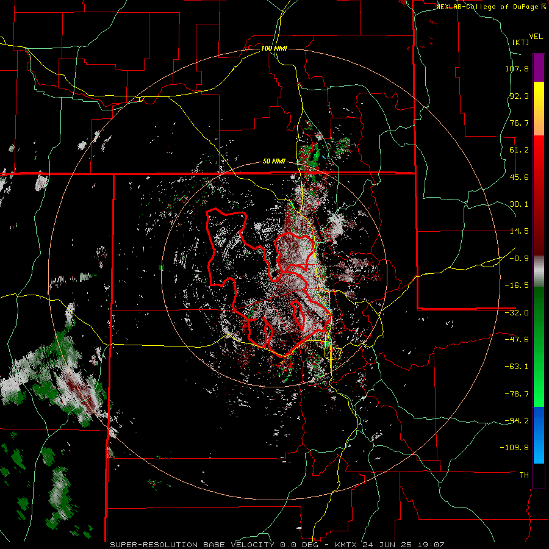Click the 50 NMI range ring label
Image resolution: width=549 pixels, height=549 pixels.
(x=274, y=162)
